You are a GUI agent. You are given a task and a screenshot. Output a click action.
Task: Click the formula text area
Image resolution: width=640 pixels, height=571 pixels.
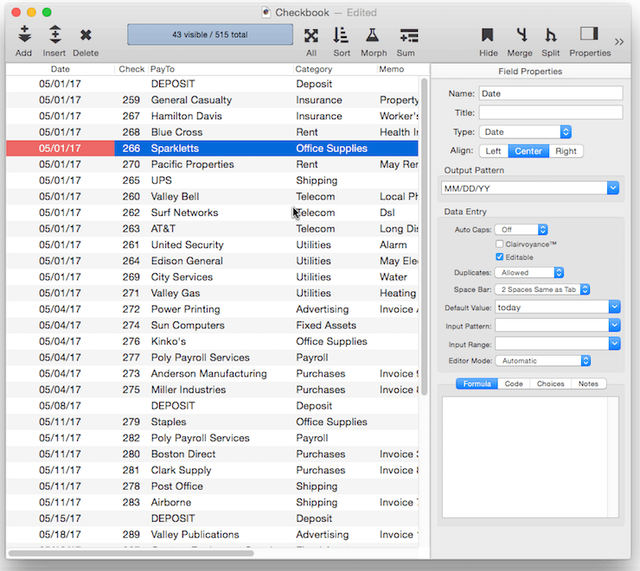point(530,457)
